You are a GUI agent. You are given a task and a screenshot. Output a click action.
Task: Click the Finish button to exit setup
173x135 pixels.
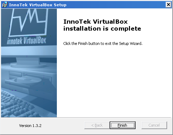[x=123, y=125]
